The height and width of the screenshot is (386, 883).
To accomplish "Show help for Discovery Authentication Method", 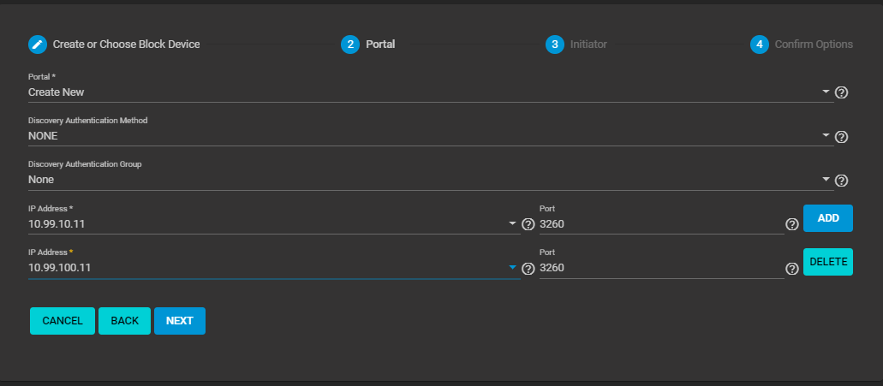I will click(841, 137).
